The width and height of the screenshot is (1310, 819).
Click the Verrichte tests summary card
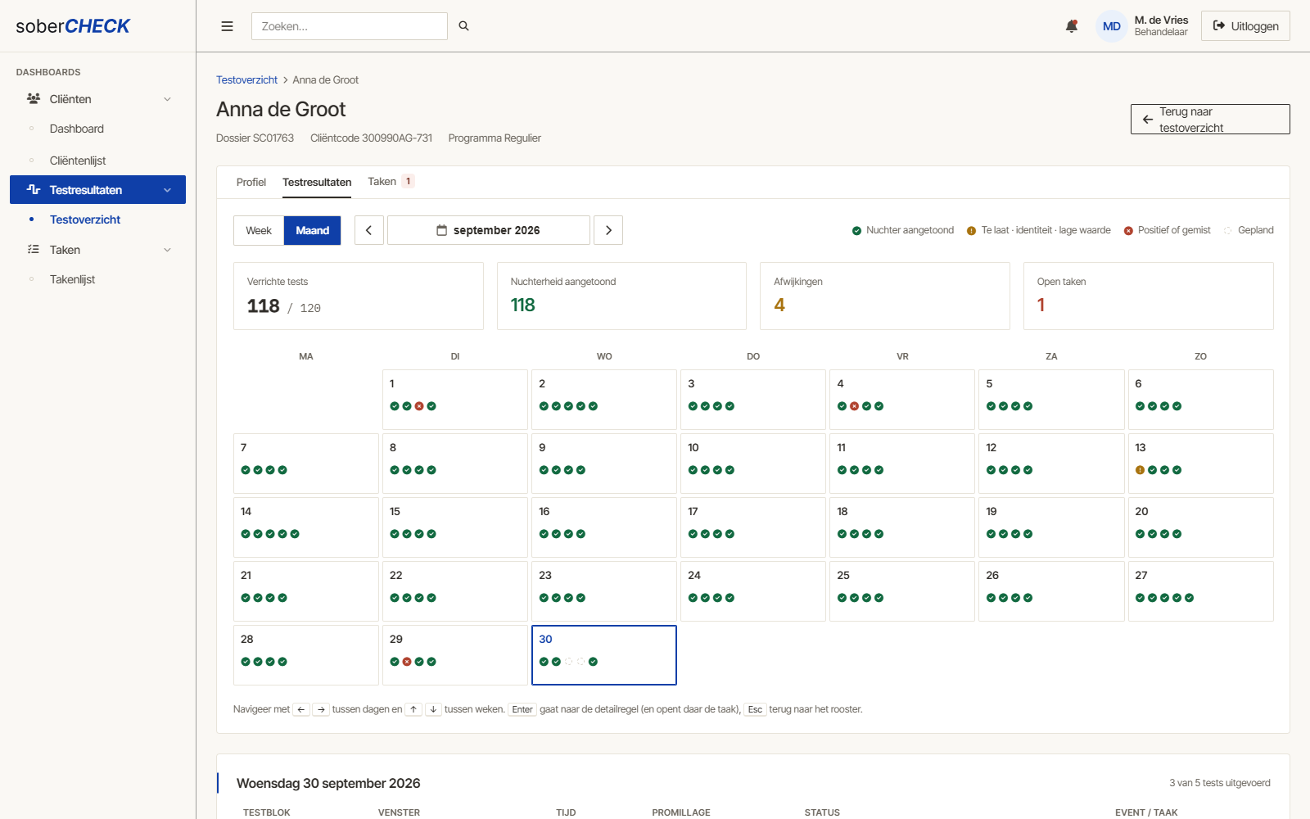pos(359,296)
